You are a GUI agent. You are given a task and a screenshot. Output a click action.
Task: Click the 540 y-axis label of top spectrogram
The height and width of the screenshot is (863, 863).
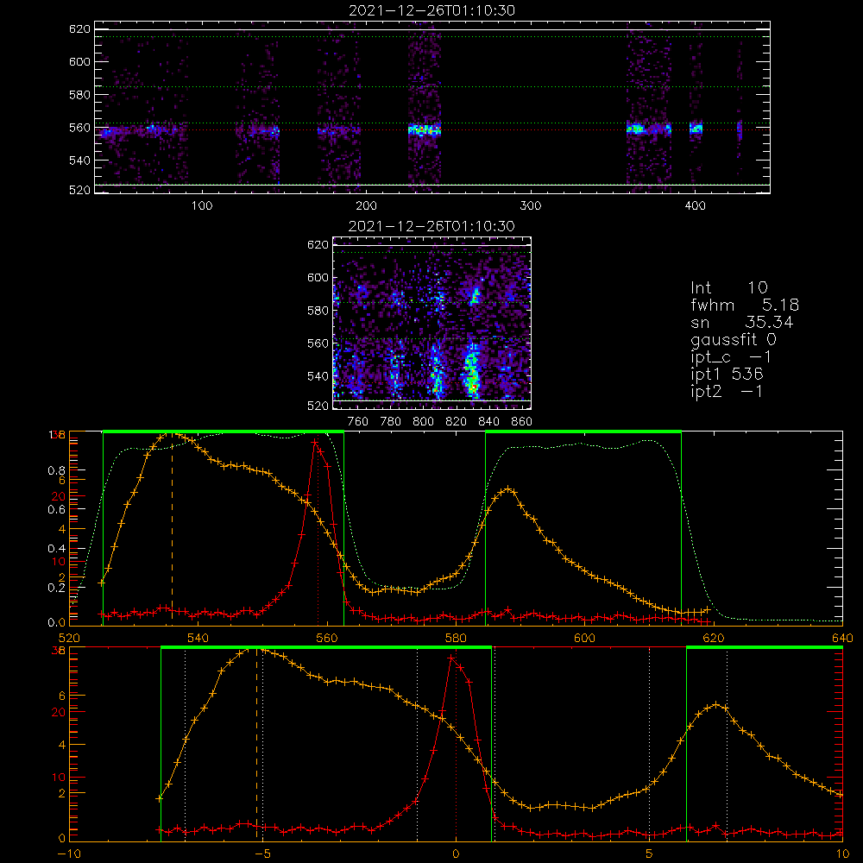(x=79, y=161)
